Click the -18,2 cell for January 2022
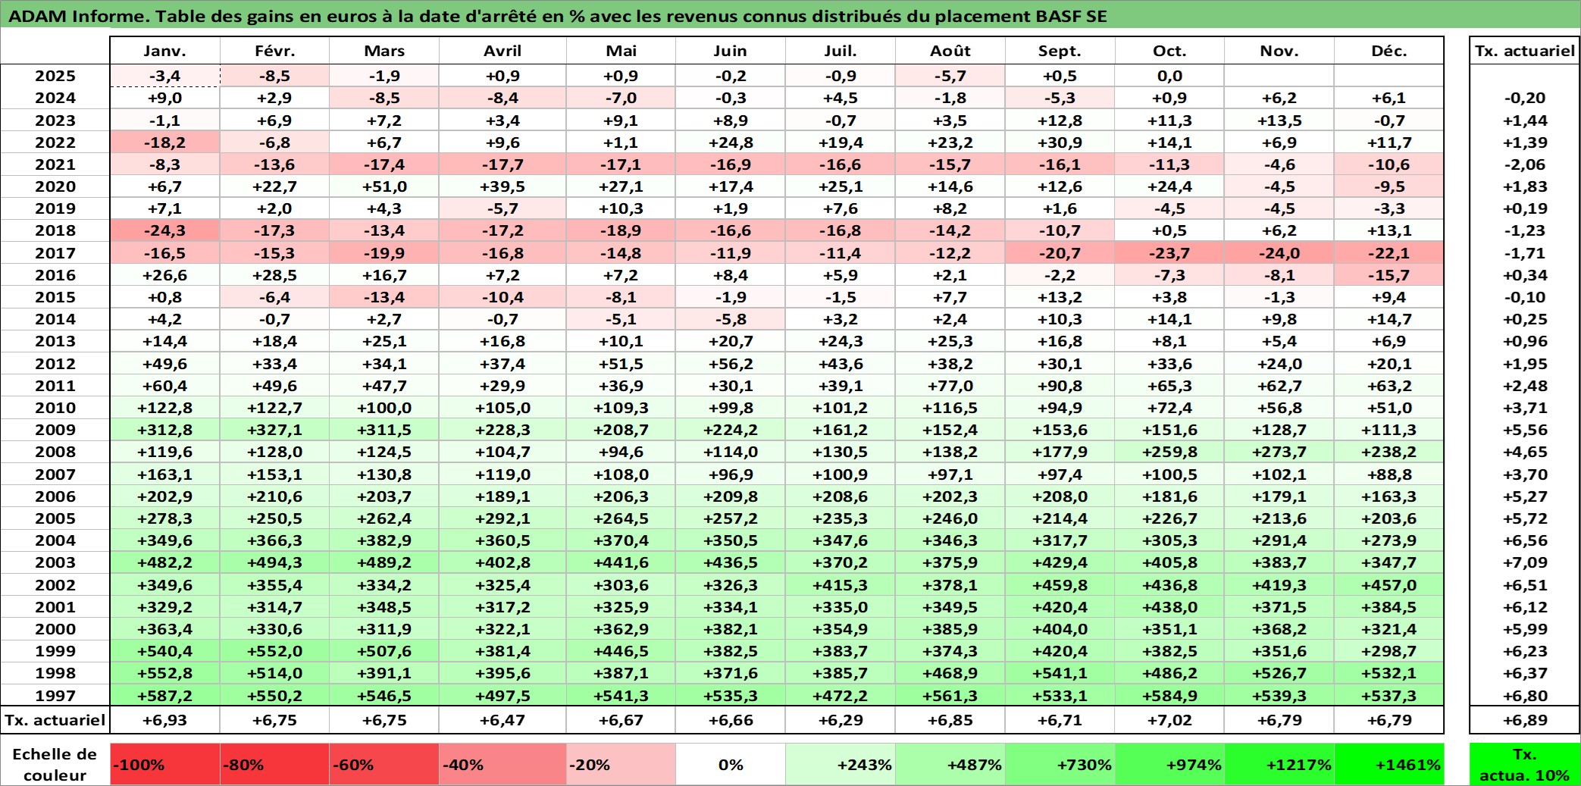Image resolution: width=1581 pixels, height=786 pixels. point(165,142)
